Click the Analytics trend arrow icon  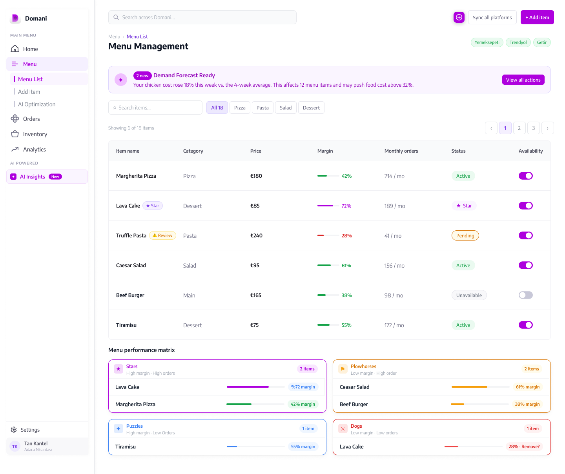click(15, 149)
